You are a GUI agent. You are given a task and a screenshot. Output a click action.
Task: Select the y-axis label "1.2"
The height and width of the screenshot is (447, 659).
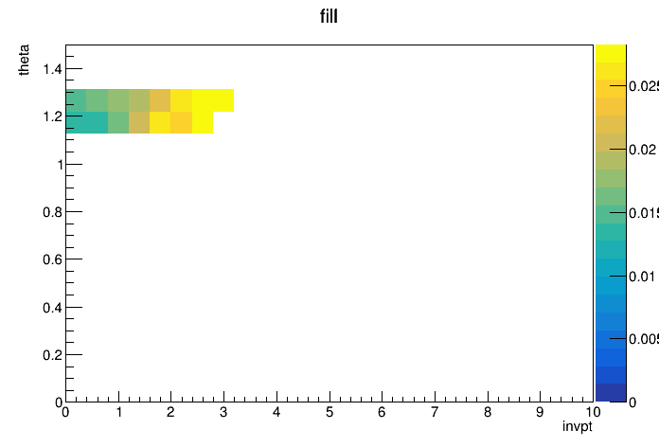52,116
